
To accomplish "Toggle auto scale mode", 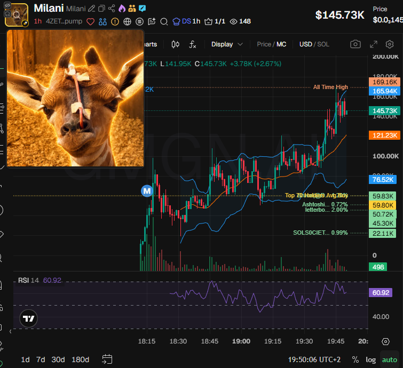I will tap(389, 360).
